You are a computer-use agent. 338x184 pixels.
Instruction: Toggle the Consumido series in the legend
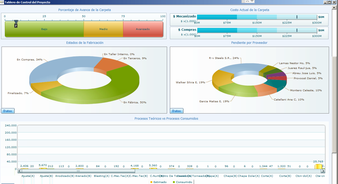pos(182,182)
